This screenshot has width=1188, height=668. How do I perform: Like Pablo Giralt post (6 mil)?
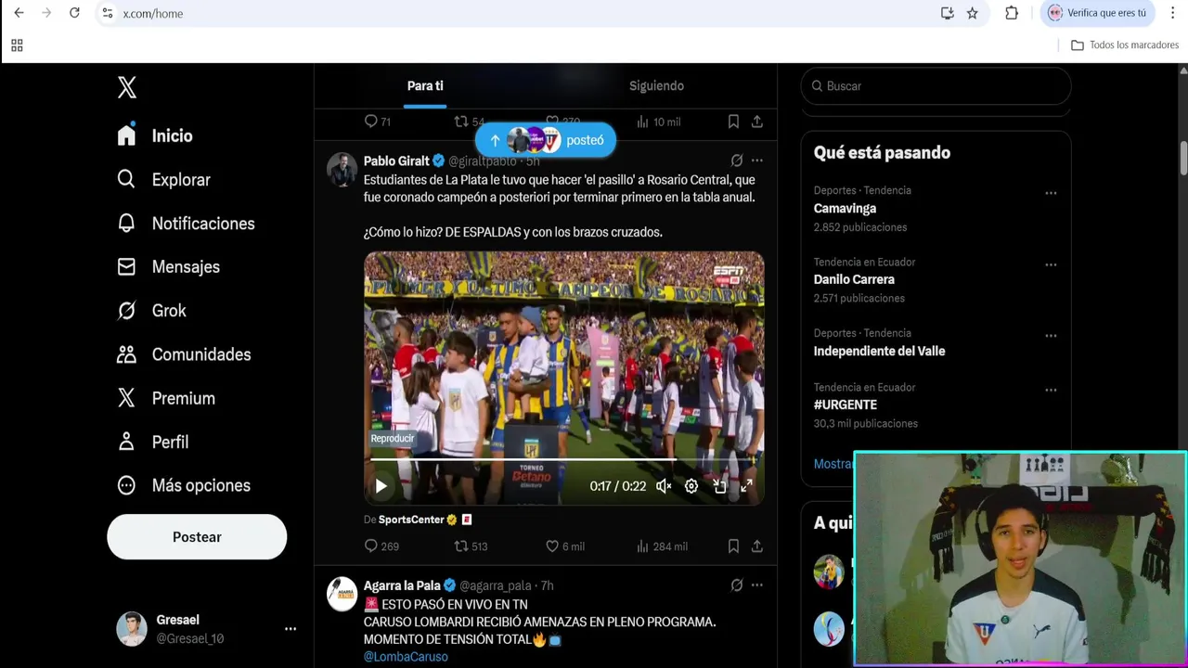564,546
